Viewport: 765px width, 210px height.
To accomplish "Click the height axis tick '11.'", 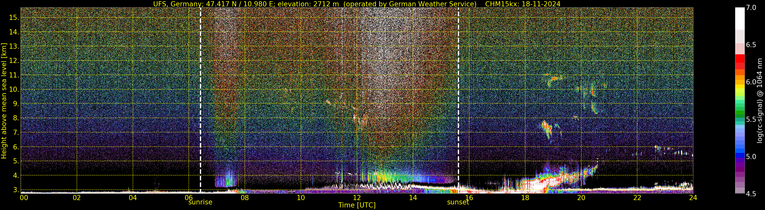I will pyautogui.click(x=14, y=75).
